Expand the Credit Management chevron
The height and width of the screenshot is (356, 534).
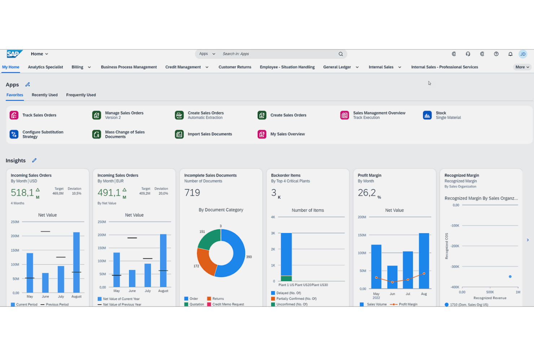point(207,67)
